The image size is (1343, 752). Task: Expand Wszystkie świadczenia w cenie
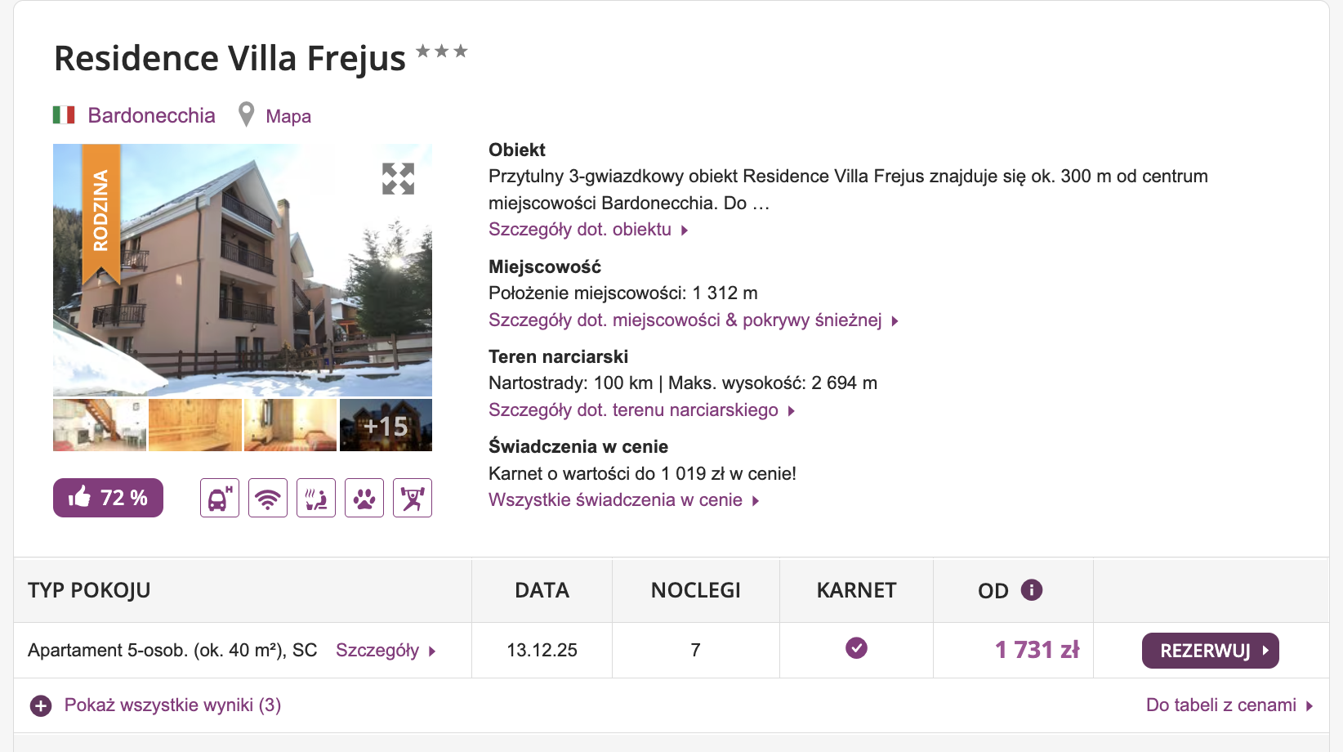615,499
